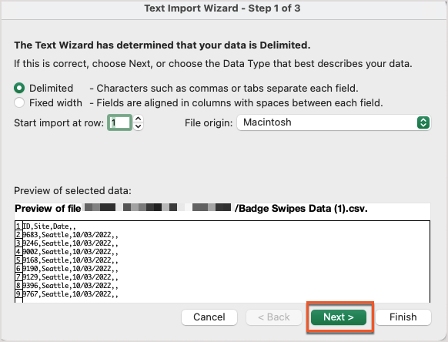The height and width of the screenshot is (342, 448).
Task: Select preview row 1 header line
Action: (x=49, y=226)
